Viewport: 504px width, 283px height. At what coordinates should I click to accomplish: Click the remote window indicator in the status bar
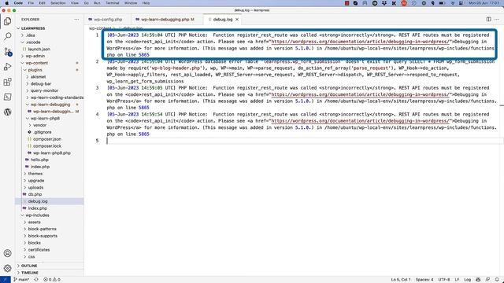tap(6, 280)
